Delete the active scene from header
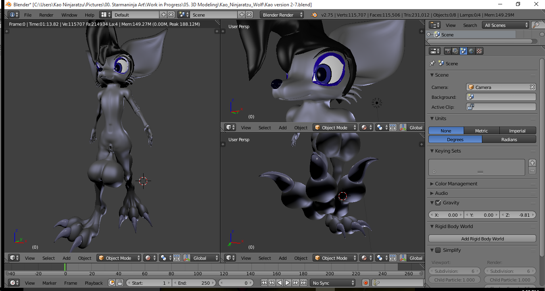Screen dimensions: 545x291 tap(249, 15)
